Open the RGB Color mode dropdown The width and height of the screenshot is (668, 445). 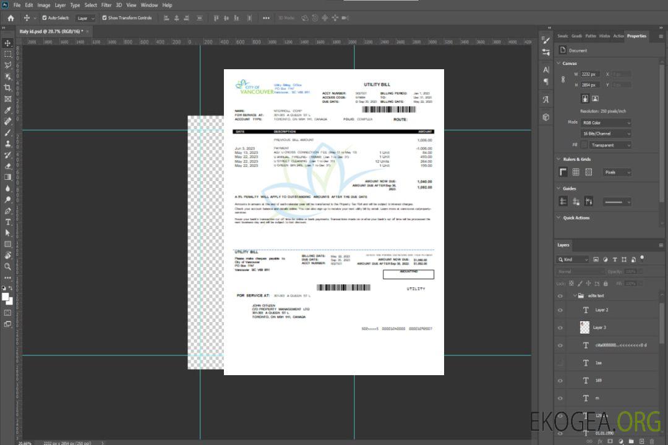pyautogui.click(x=606, y=122)
